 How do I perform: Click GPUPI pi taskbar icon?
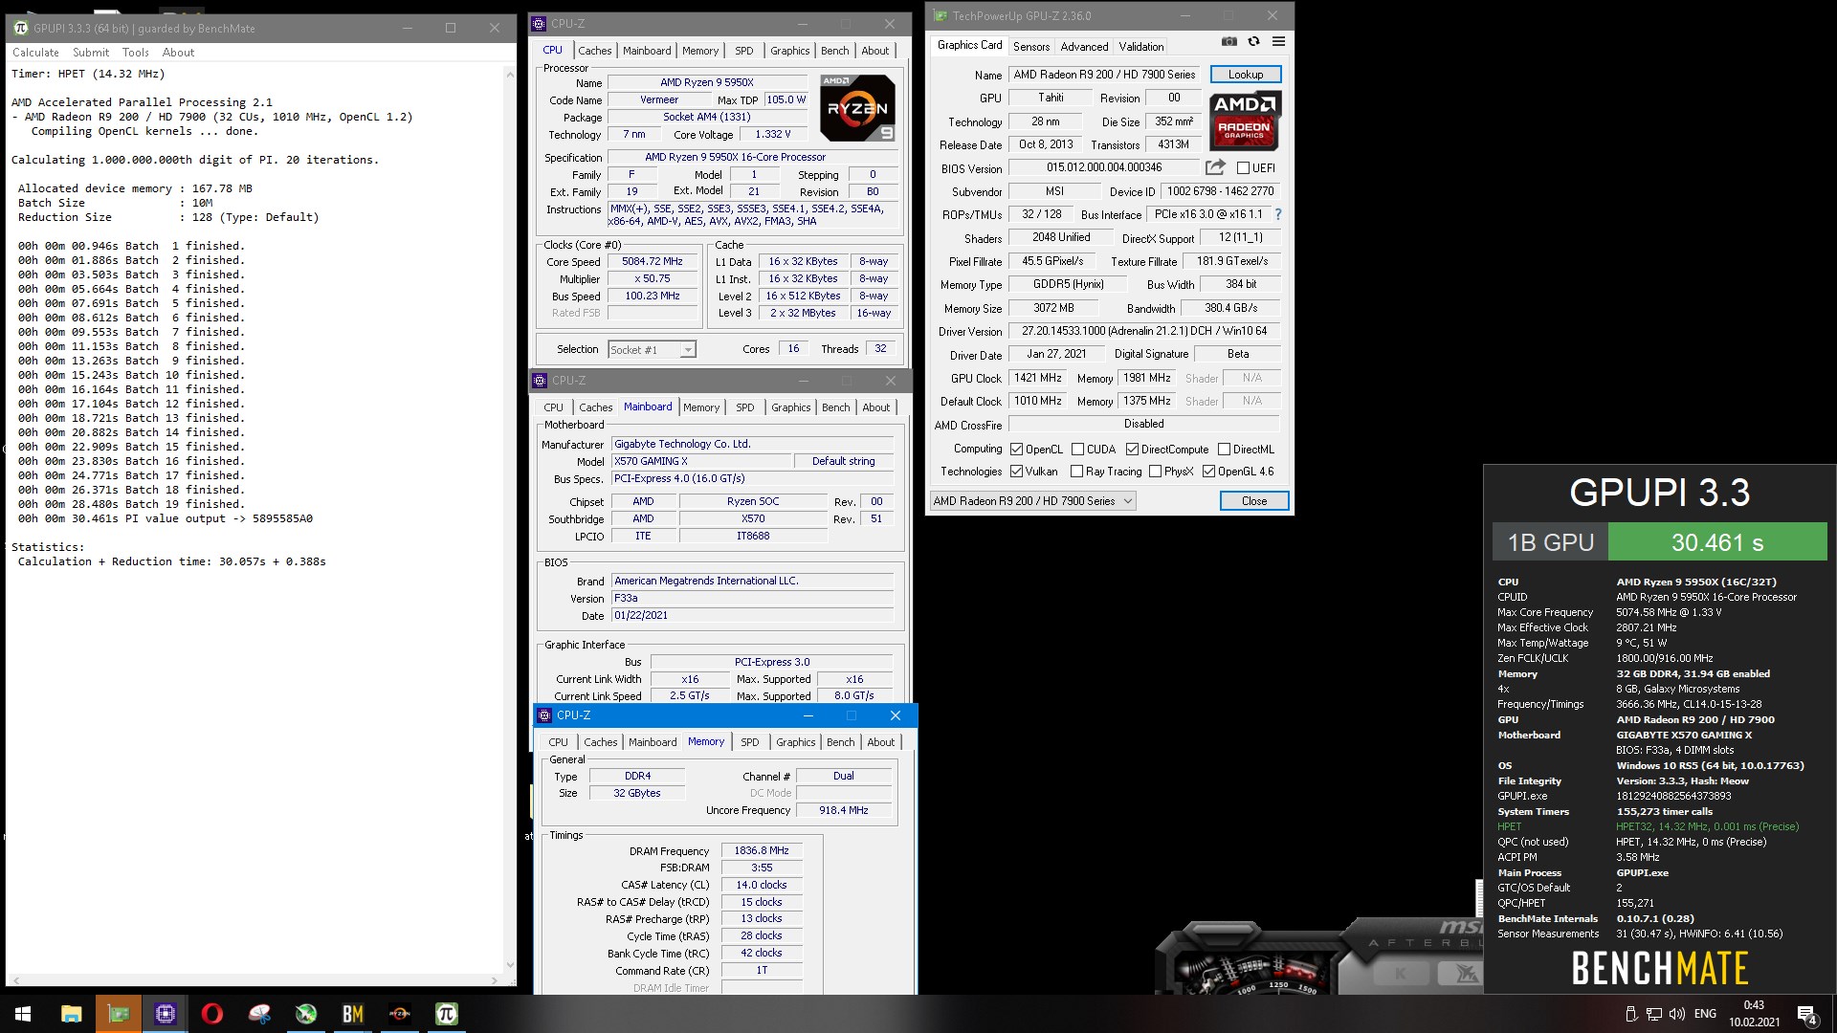coord(446,1014)
